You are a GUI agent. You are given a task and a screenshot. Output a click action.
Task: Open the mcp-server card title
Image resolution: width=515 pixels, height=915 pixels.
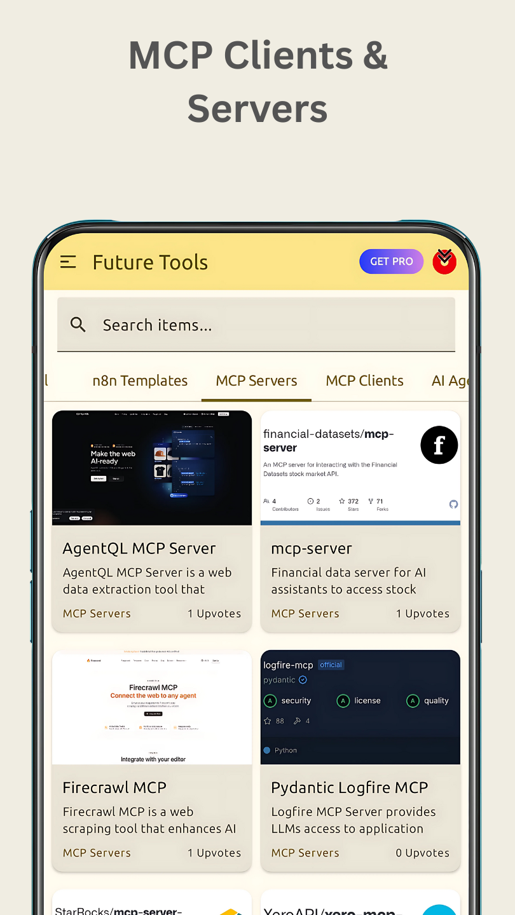(312, 548)
